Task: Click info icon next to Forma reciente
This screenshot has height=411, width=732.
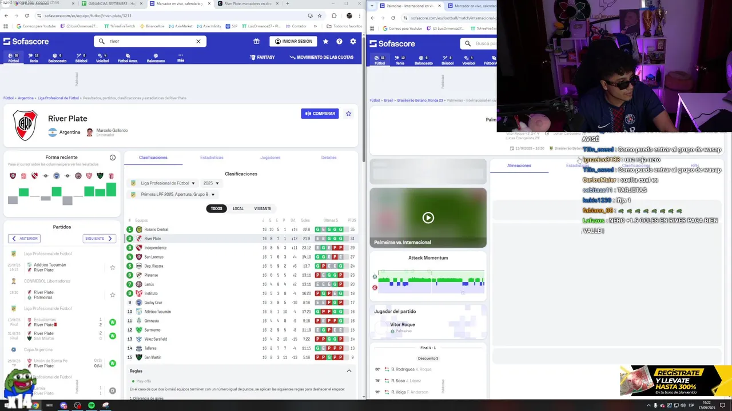Action: coord(113,158)
